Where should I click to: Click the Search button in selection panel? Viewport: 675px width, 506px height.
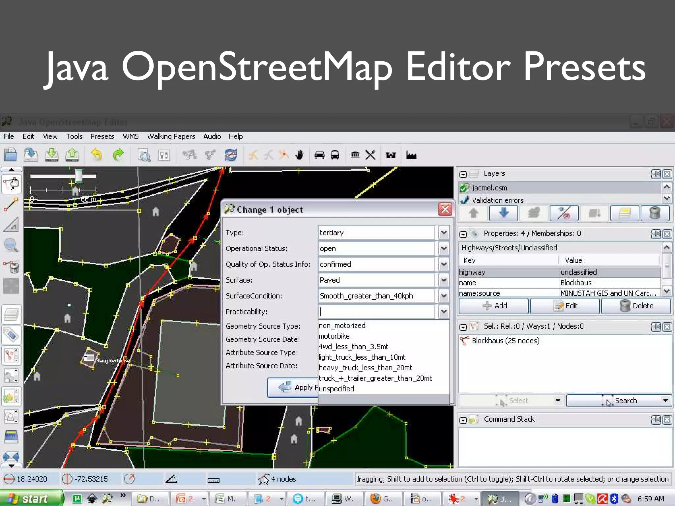[619, 401]
